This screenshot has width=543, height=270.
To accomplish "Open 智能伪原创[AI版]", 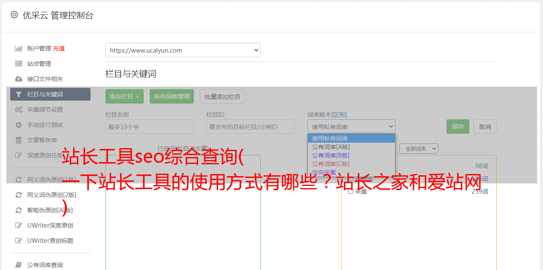I will [x=50, y=210].
